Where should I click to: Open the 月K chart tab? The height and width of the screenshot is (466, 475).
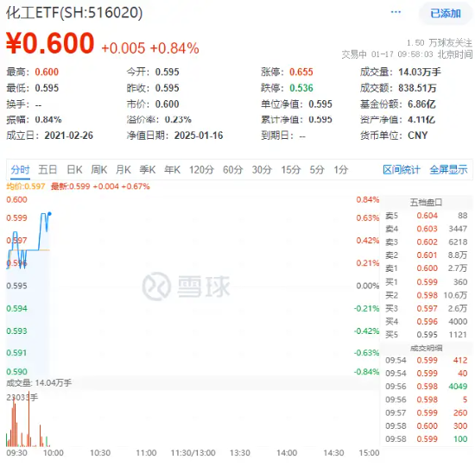point(123,169)
